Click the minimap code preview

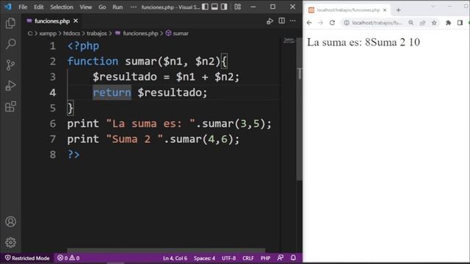[x=289, y=40]
